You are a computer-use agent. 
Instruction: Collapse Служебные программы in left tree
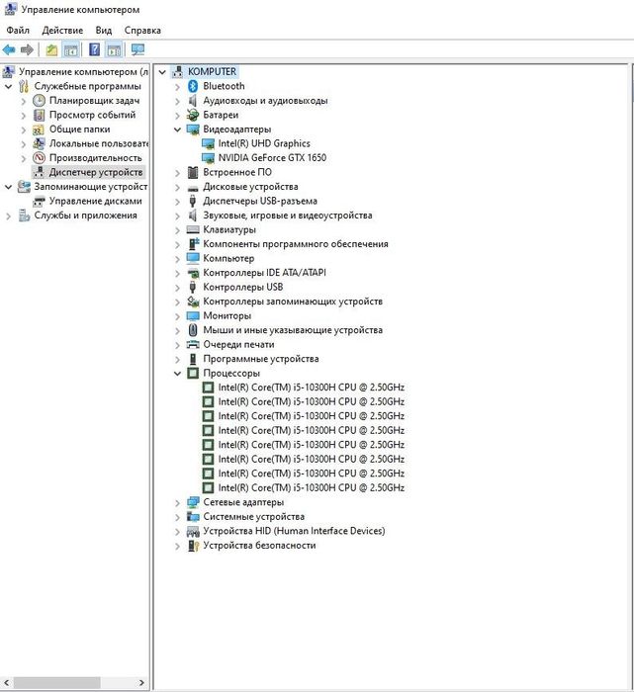(x=8, y=87)
